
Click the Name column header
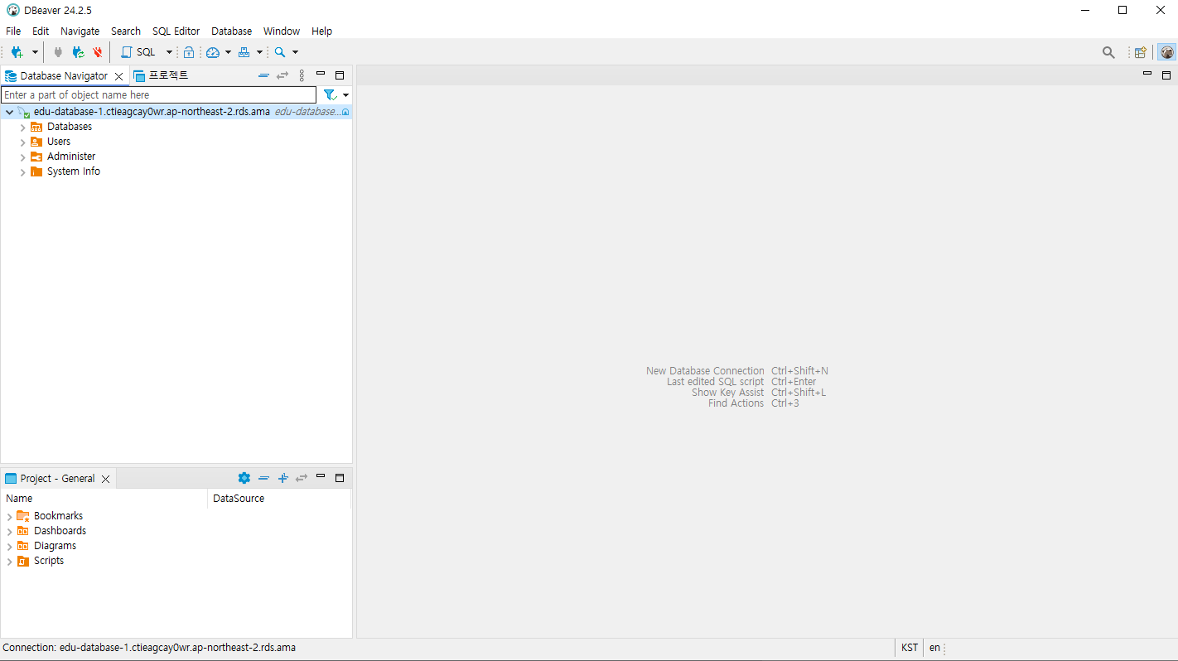point(104,499)
